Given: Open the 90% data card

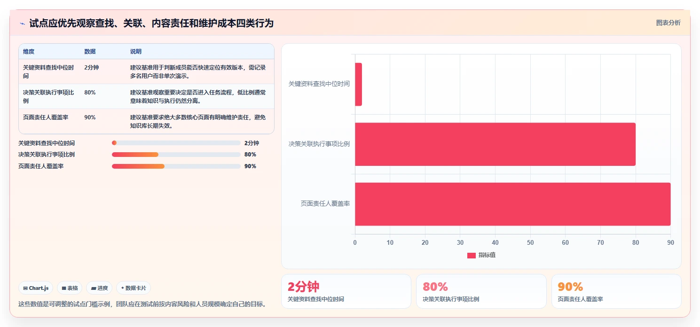Looking at the screenshot, I should pos(616,291).
